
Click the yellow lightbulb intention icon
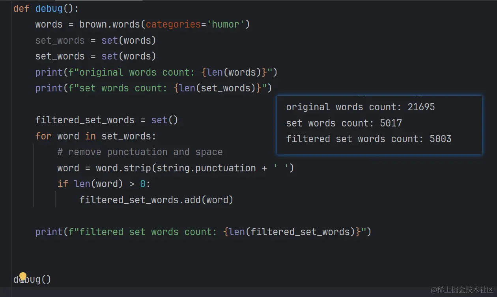(23, 276)
